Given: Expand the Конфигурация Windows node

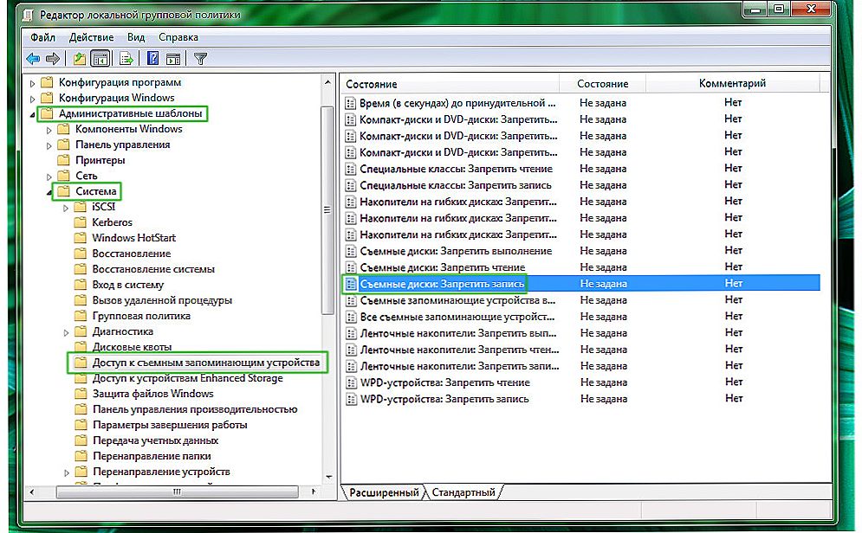Looking at the screenshot, I should click(x=32, y=99).
